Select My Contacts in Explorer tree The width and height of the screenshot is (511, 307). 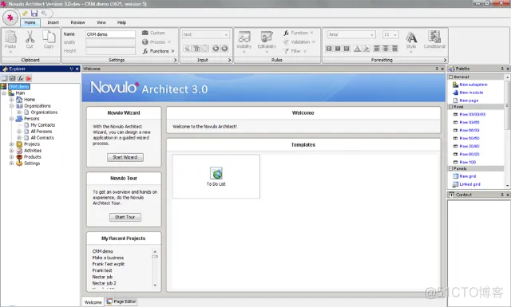pyautogui.click(x=42, y=125)
